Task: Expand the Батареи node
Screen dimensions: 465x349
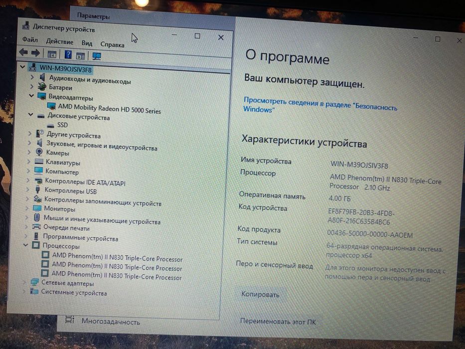Action: coord(31,86)
